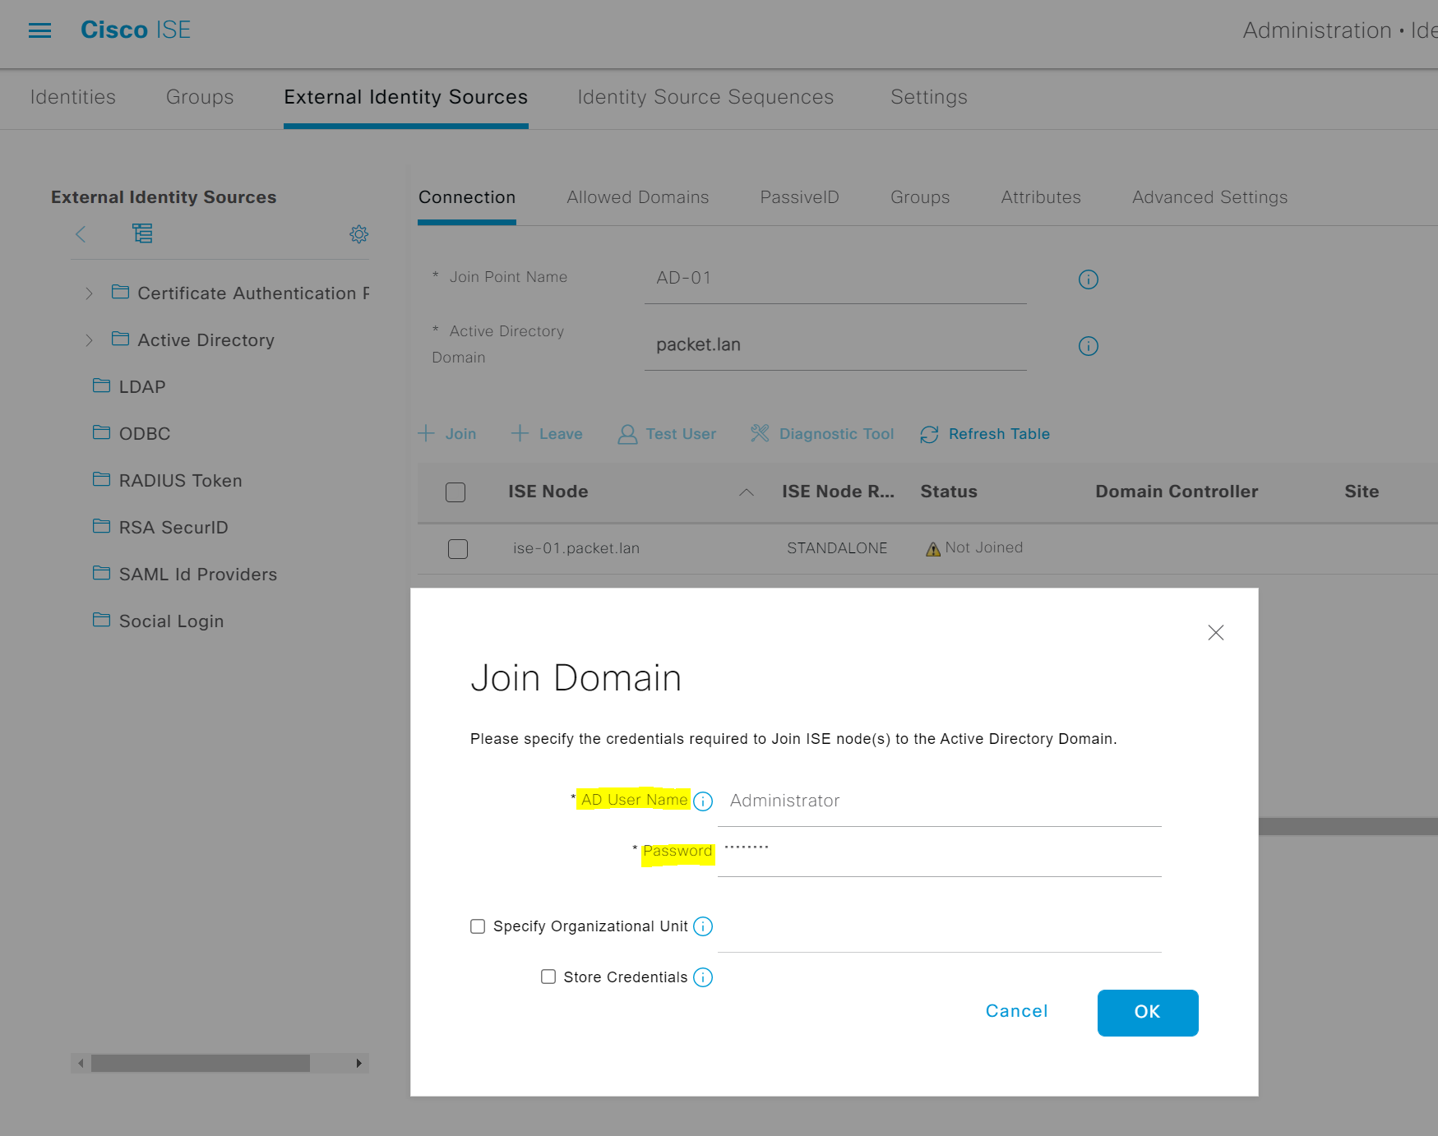Check the Store Credentials option
The height and width of the screenshot is (1136, 1438).
(x=548, y=977)
